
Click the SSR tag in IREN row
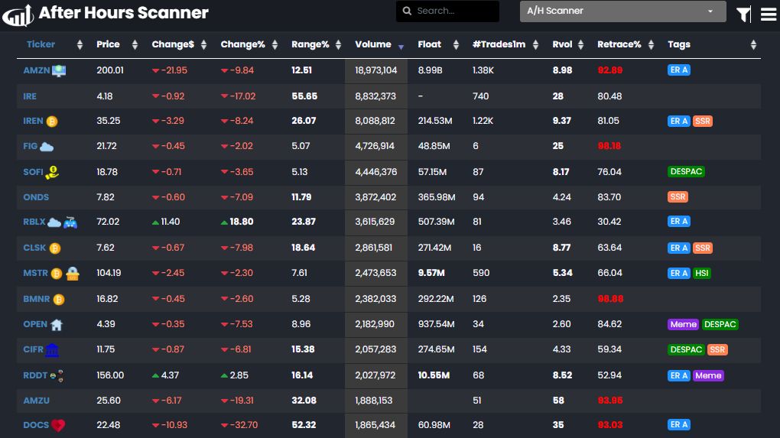pos(703,122)
